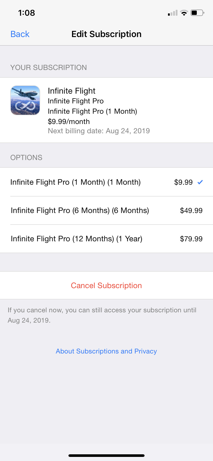Tap the 1:08 clock in status bar
The width and height of the screenshot is (213, 461).
[x=26, y=13]
